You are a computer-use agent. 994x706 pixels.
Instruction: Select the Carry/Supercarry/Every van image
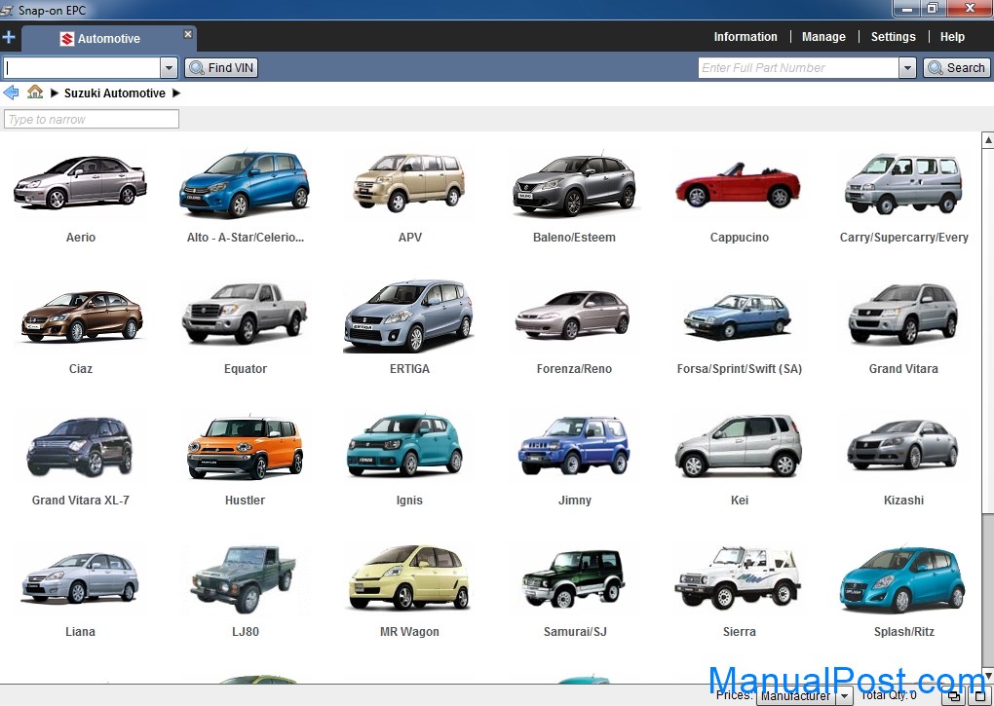tap(903, 183)
